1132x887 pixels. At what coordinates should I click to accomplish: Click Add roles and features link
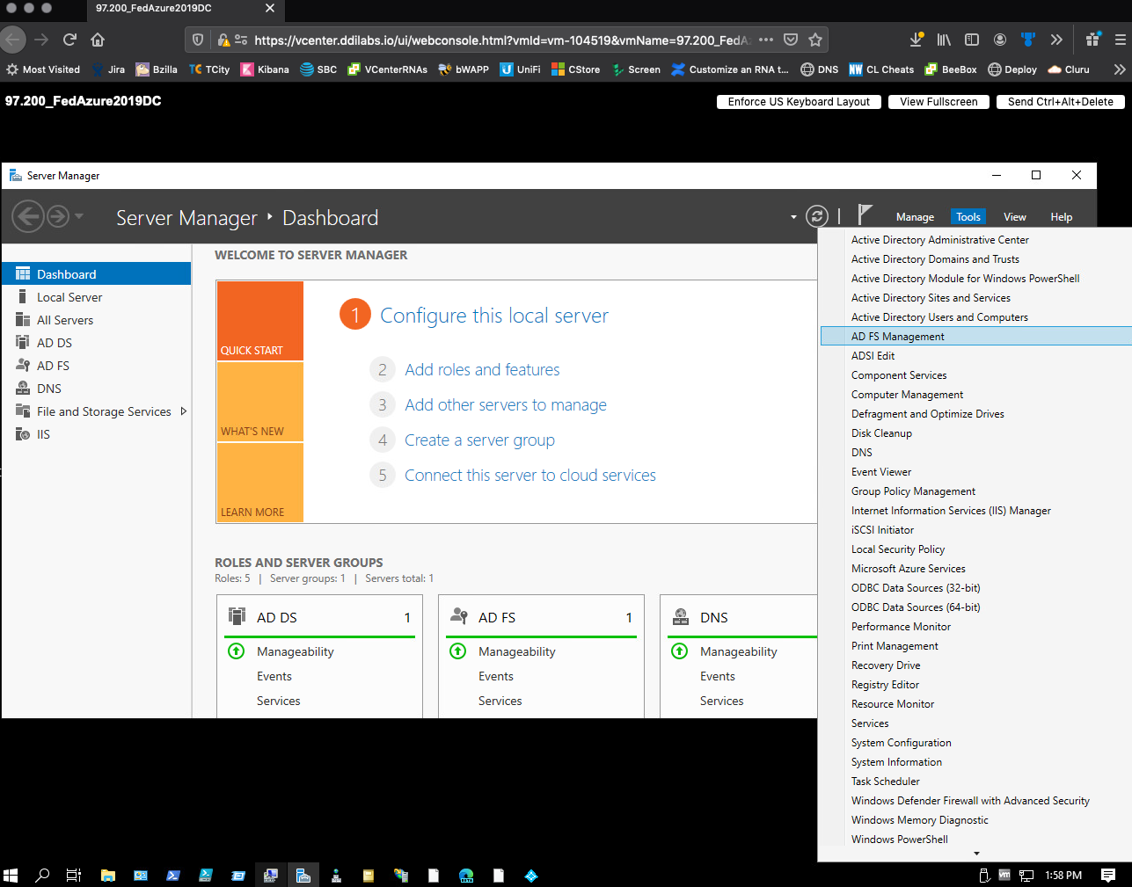coord(482,370)
